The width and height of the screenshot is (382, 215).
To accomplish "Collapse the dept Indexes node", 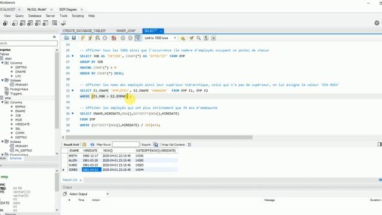I will [x=2, y=80].
